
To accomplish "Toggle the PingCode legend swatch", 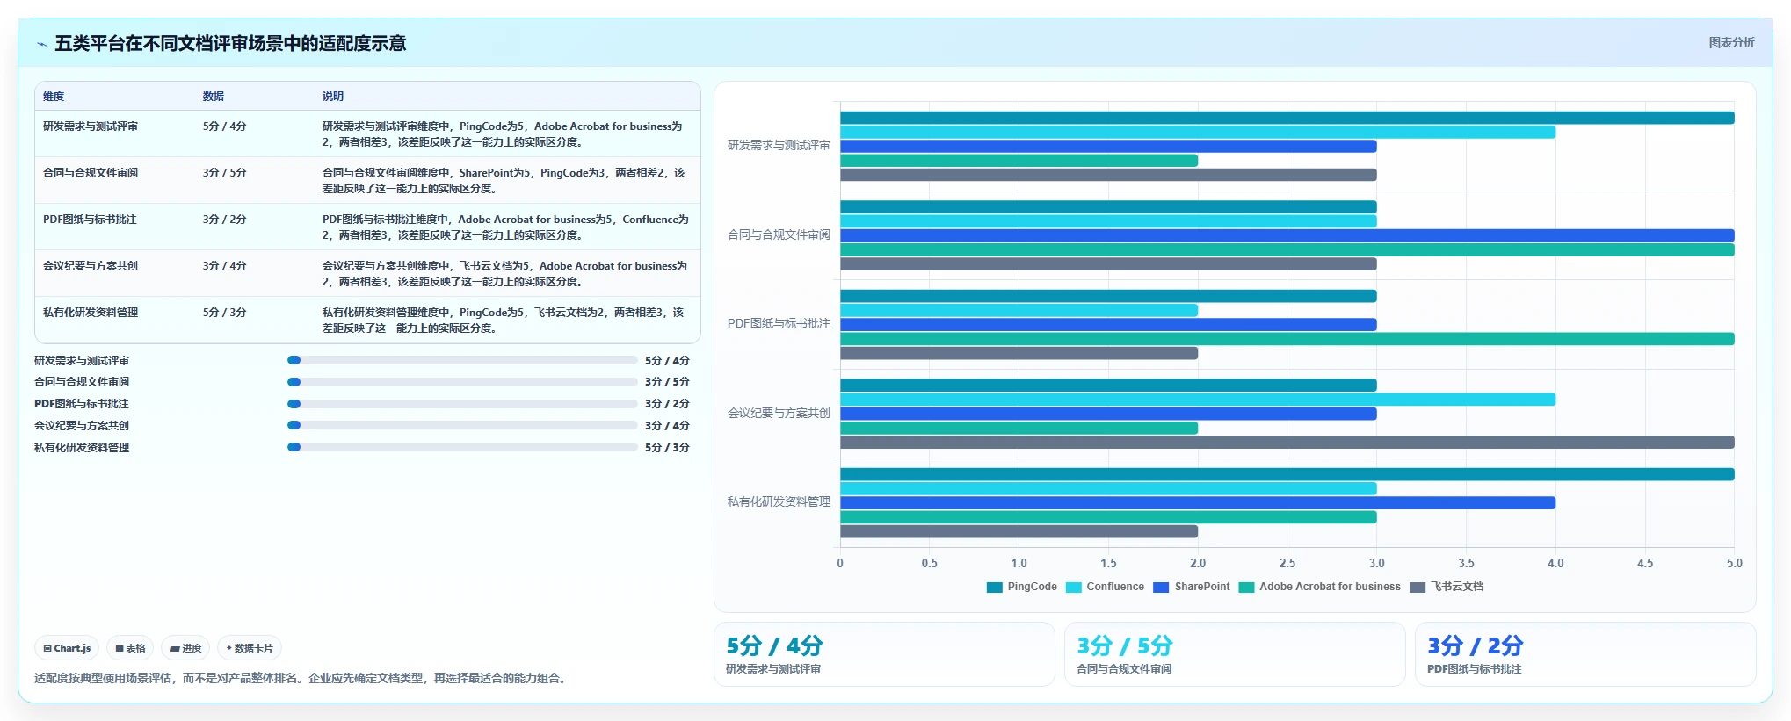I will [x=995, y=588].
